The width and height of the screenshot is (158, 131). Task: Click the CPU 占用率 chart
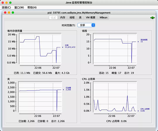click(115, 97)
